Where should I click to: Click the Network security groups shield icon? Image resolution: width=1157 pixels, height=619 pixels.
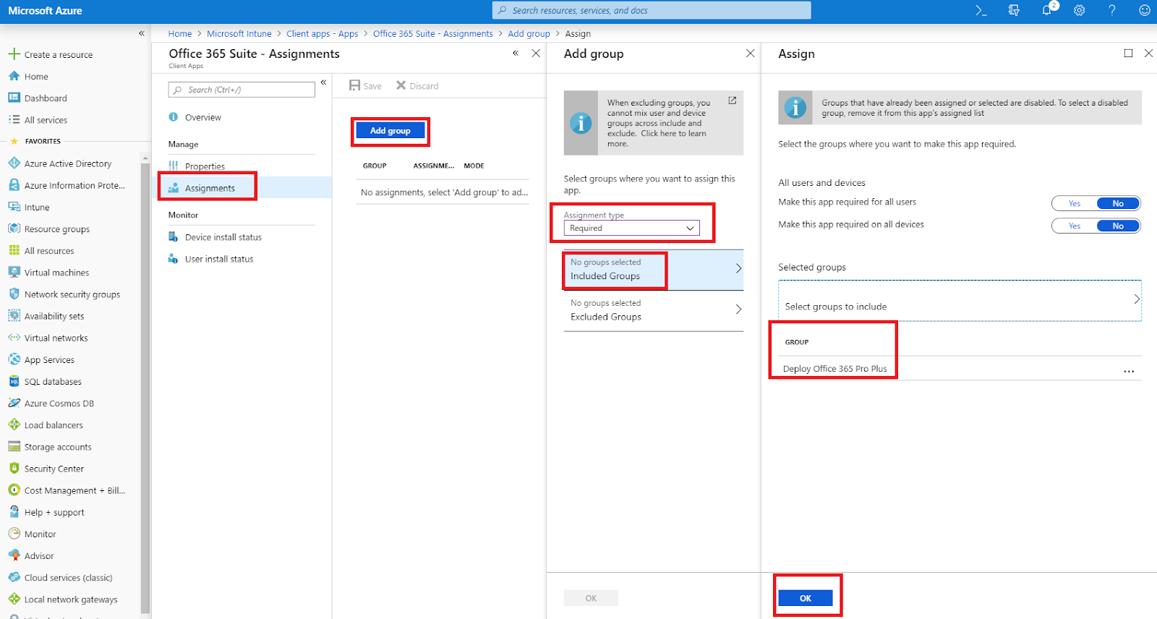pyautogui.click(x=14, y=294)
